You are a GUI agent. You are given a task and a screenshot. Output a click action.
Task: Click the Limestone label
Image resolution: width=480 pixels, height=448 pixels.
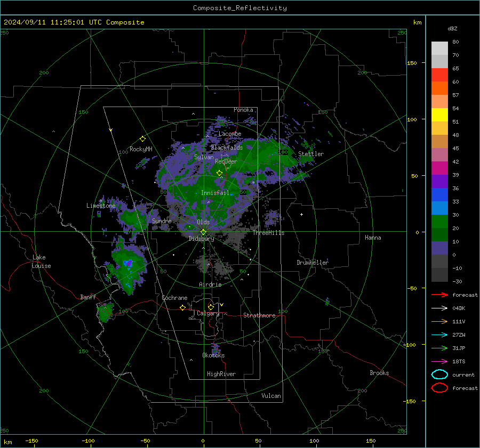click(101, 206)
